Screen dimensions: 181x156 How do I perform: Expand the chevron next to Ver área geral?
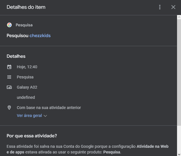click(45, 116)
